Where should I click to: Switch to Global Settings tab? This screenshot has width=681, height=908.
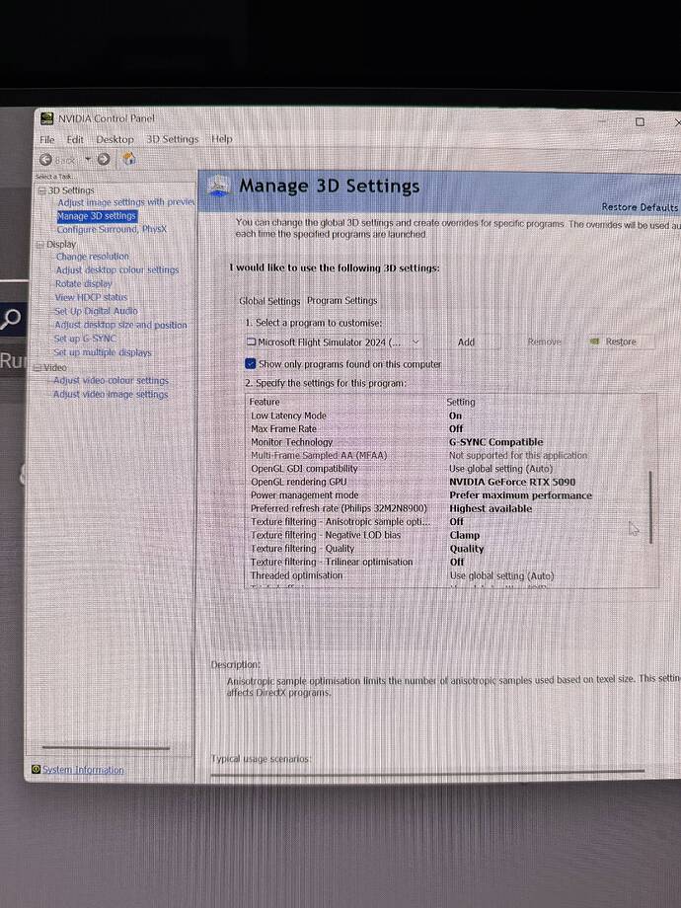tap(269, 301)
